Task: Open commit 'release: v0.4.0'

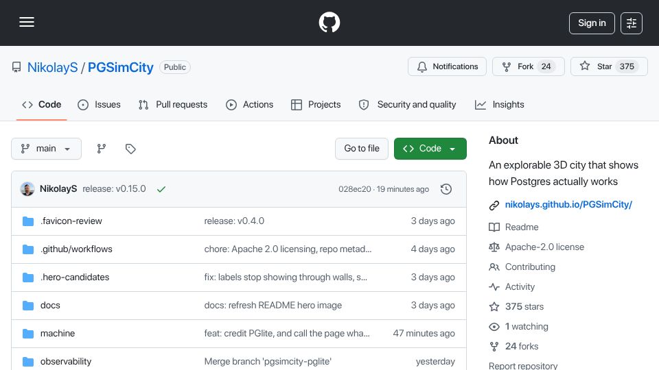Action: [234, 221]
